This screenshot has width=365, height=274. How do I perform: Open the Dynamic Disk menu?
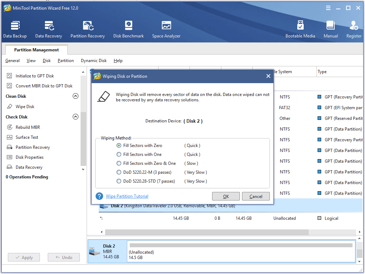[x=94, y=61]
